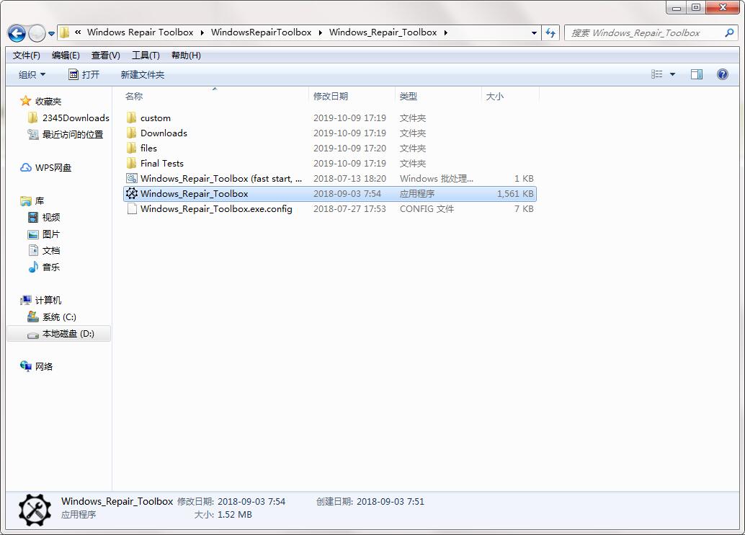Click the blue help question mark icon

[722, 74]
